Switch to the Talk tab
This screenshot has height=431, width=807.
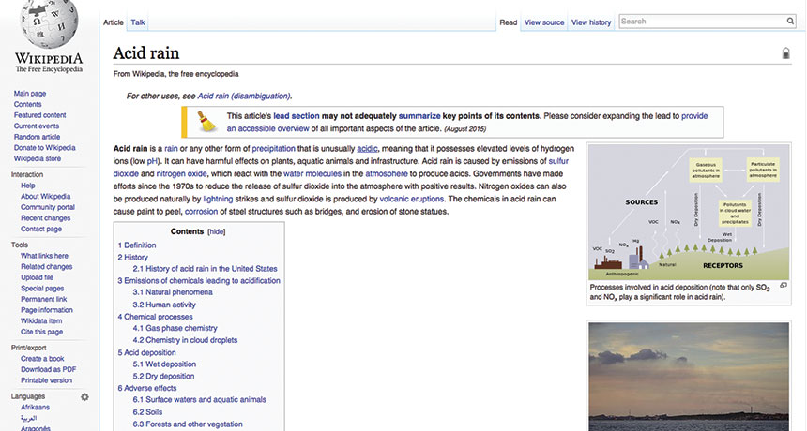[137, 22]
